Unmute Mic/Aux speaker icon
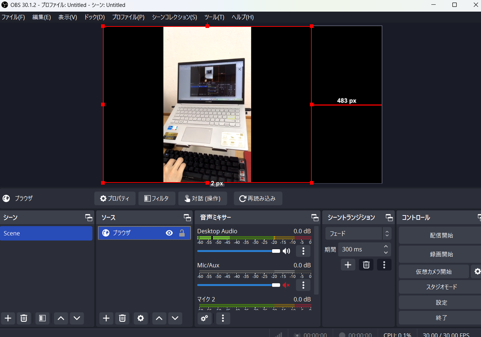 [x=286, y=285]
